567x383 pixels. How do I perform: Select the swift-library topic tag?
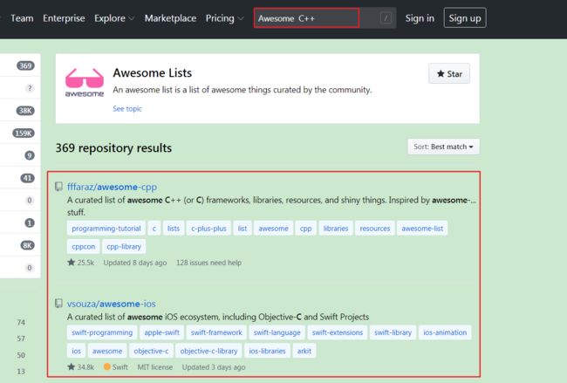[x=393, y=332]
